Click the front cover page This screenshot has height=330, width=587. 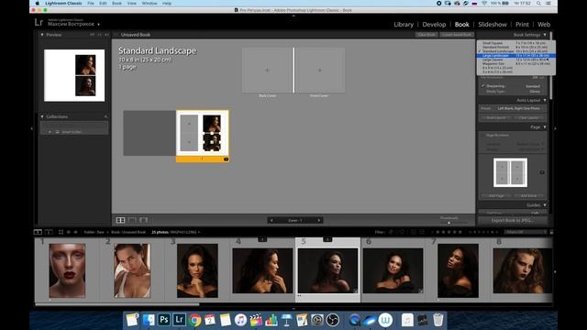[320, 70]
